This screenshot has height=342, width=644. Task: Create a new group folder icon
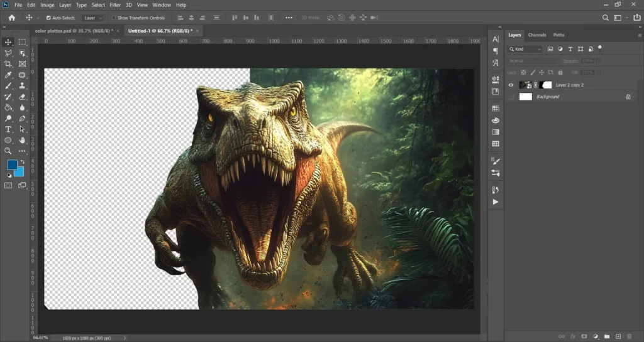(x=607, y=336)
